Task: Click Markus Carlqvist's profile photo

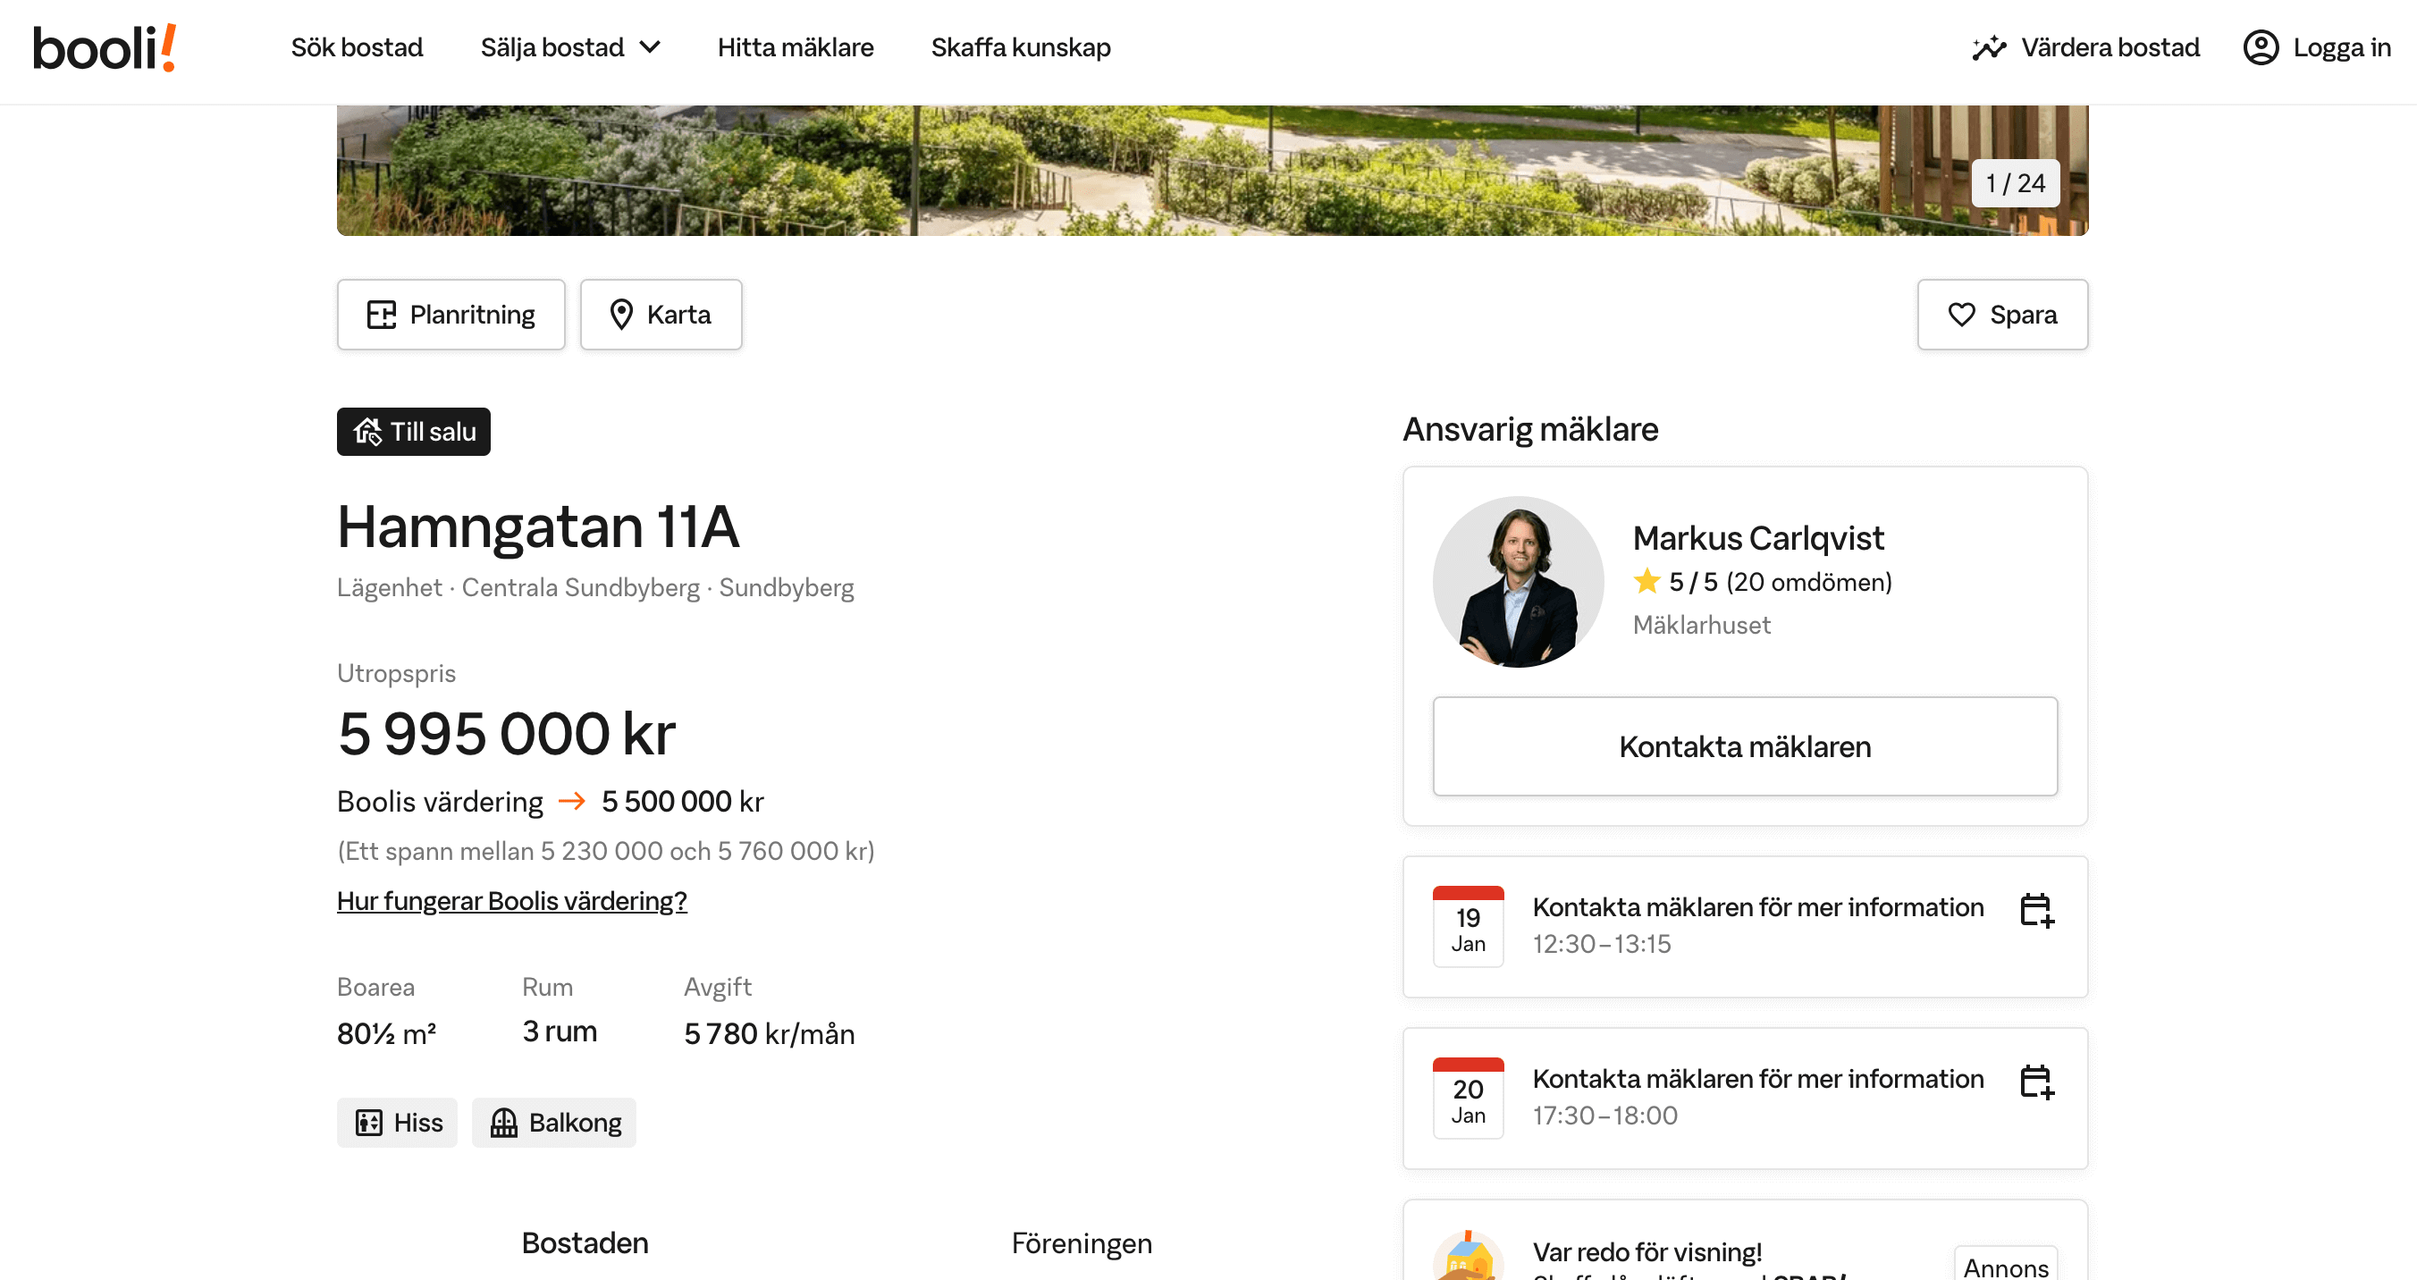Action: pyautogui.click(x=1517, y=582)
